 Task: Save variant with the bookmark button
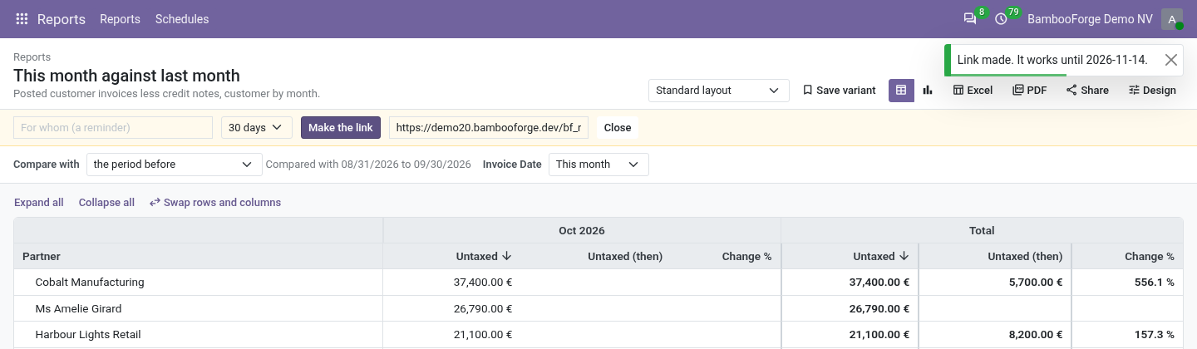[x=839, y=91]
